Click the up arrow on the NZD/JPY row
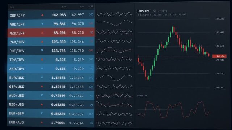This screenshot has height=130, width=232. [42, 32]
